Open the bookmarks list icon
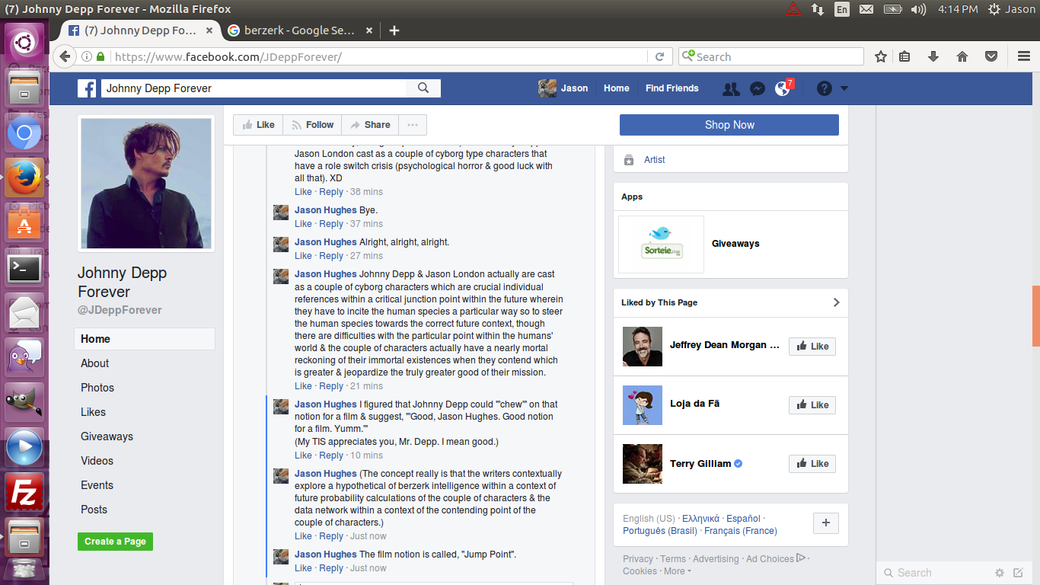 904,56
